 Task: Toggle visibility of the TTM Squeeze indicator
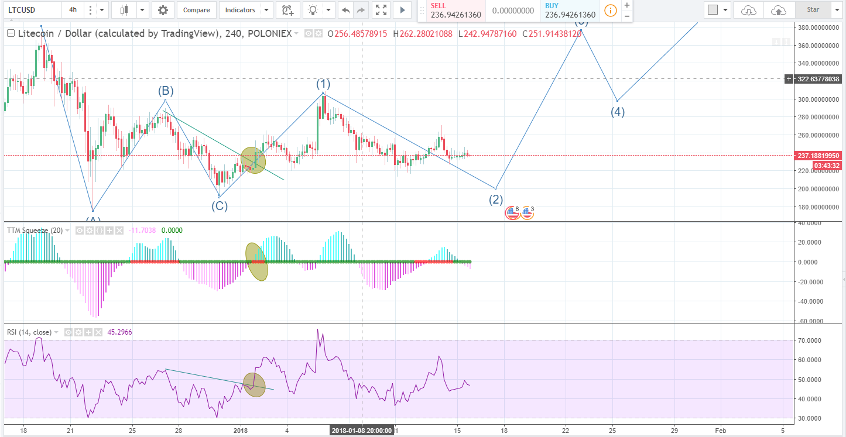click(80, 230)
